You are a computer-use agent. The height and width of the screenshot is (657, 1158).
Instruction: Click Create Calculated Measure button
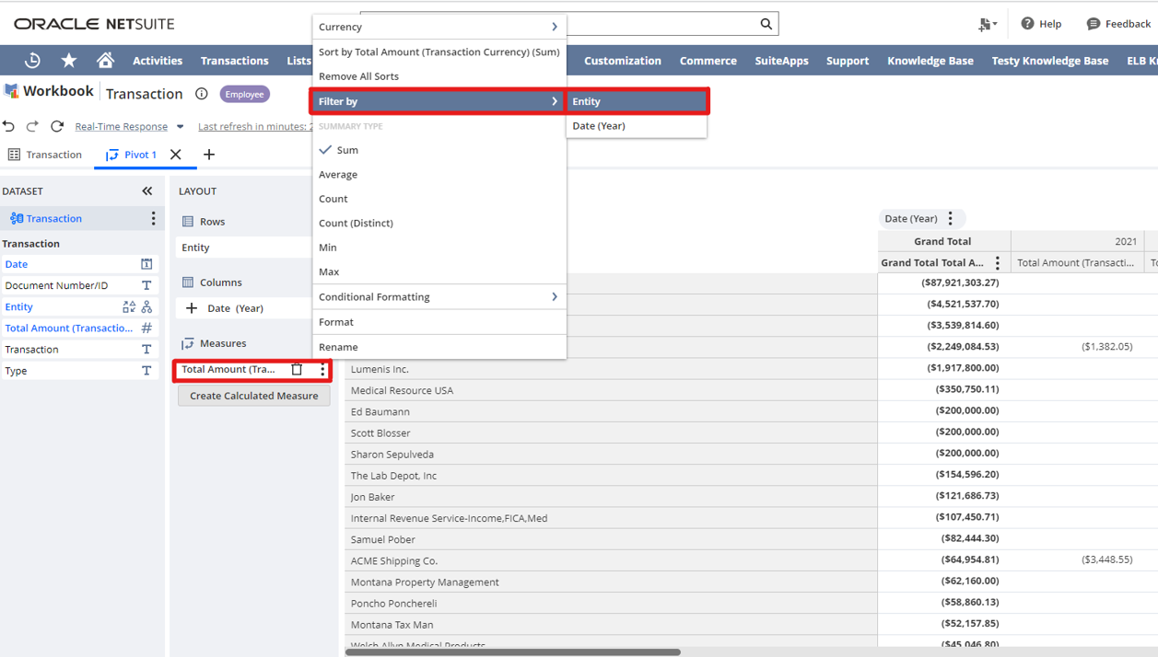click(254, 396)
